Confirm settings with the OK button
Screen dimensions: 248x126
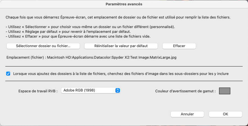[226, 114]
